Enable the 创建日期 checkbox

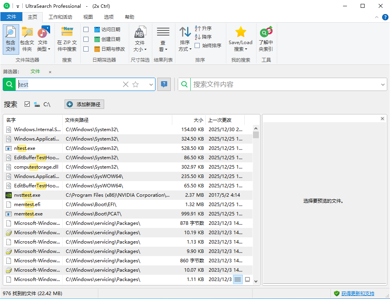click(86, 39)
